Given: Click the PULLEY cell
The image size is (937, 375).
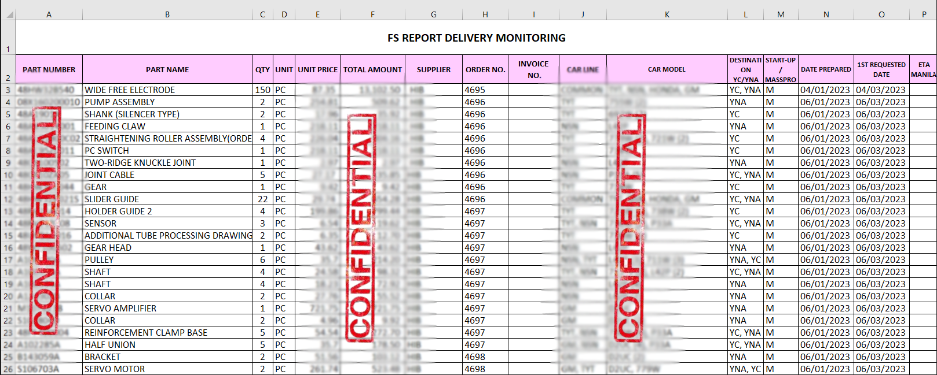Looking at the screenshot, I should click(x=167, y=260).
